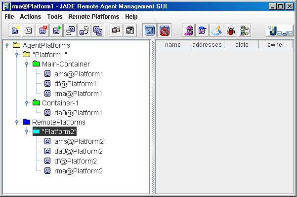Click the Migrate Agent toolbar icon
297x197 pixels.
(84, 31)
